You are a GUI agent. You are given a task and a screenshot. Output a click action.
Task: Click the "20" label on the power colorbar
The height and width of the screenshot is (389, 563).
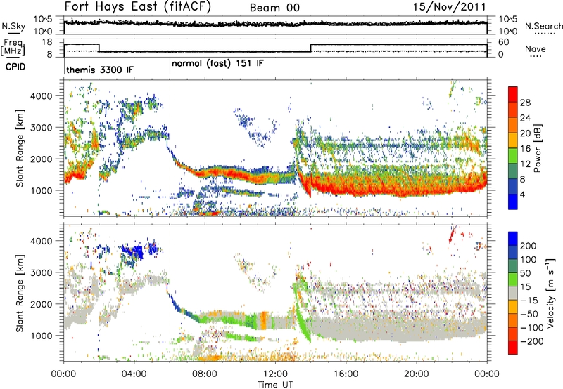click(525, 133)
